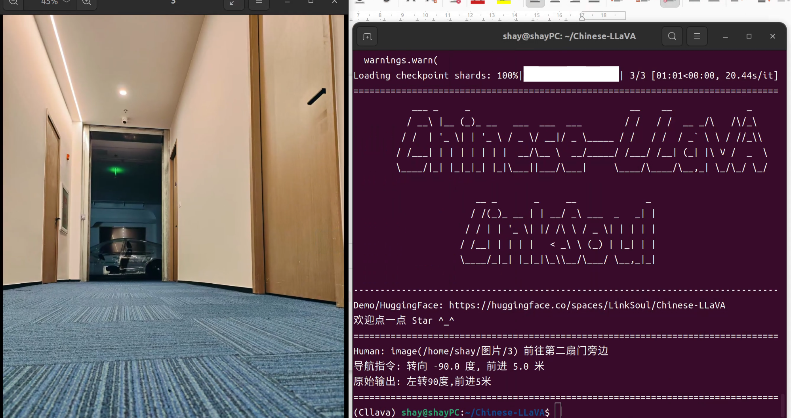
Task: Click the 'Chinese-LLaVA' folder name in the terminal prompt
Action: (510, 412)
